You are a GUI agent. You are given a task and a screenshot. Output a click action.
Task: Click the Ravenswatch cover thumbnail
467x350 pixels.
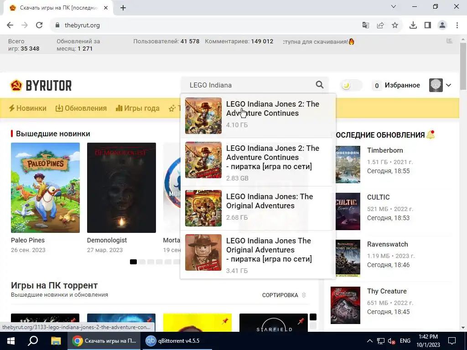click(x=348, y=258)
